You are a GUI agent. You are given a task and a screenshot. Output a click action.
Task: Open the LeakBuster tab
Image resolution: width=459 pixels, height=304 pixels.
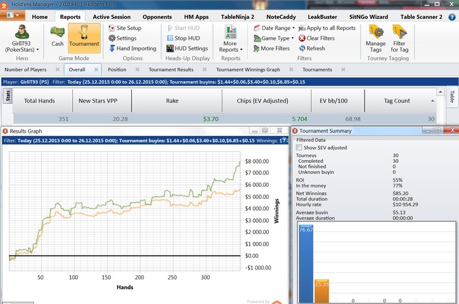pos(323,17)
